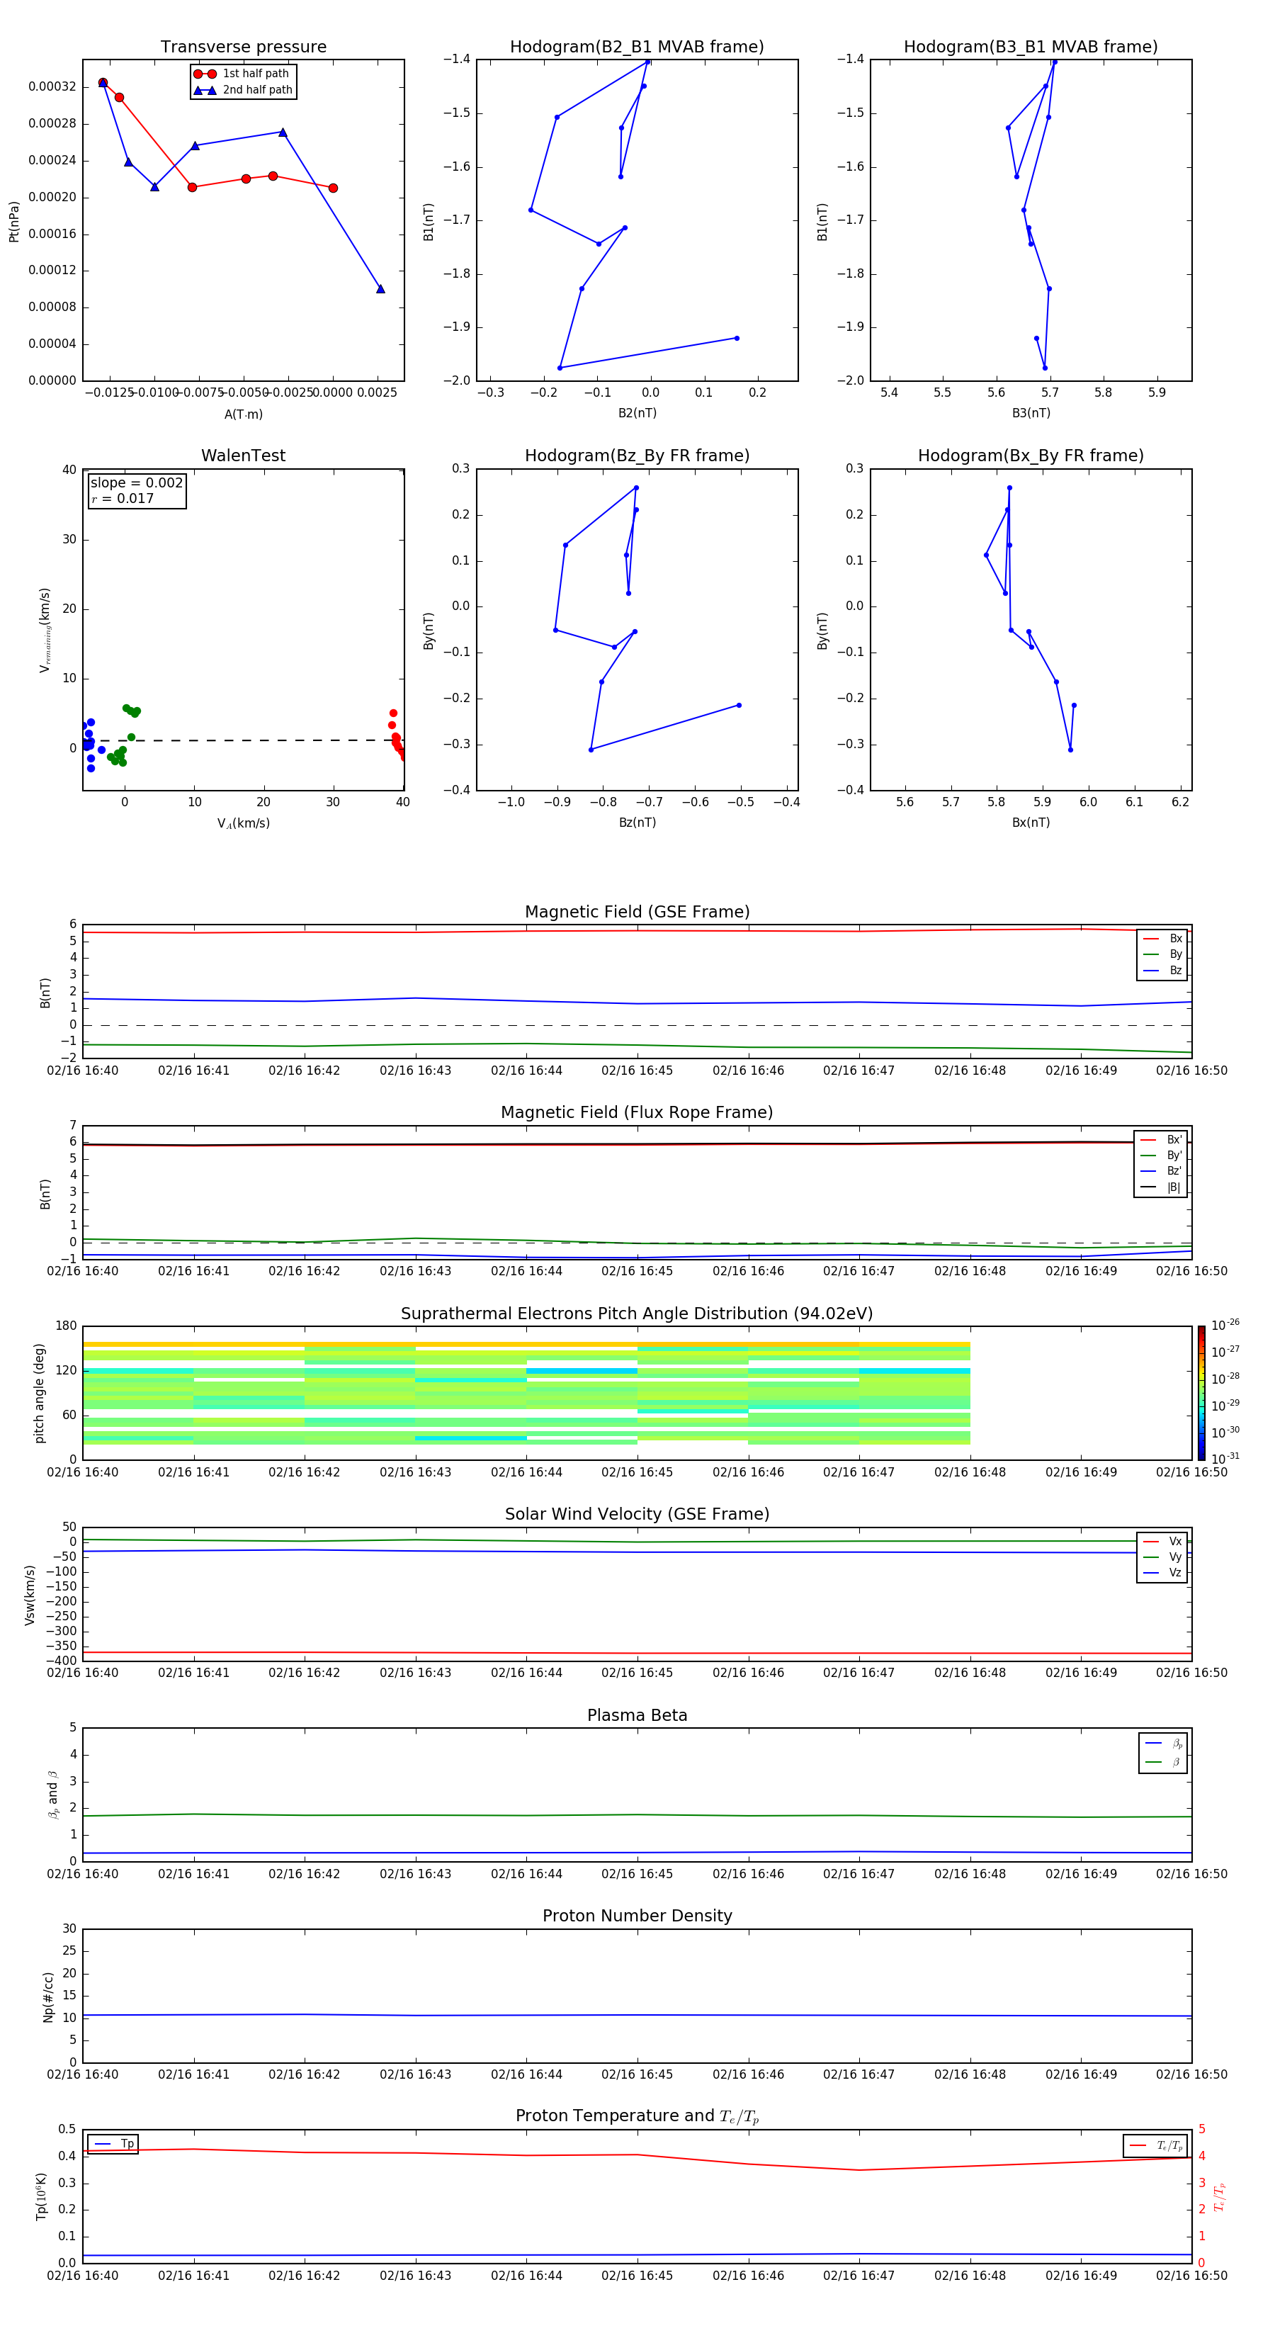The height and width of the screenshot is (2338, 1275).
Task: Click the 'Np(#/cc)' axis label
Action: point(48,1997)
